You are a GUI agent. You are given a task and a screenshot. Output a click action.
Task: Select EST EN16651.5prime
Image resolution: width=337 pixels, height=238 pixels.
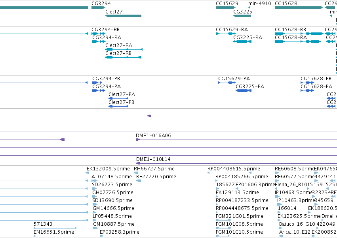point(54,232)
